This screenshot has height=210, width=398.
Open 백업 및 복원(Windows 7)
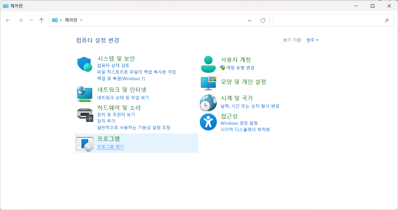click(122, 78)
